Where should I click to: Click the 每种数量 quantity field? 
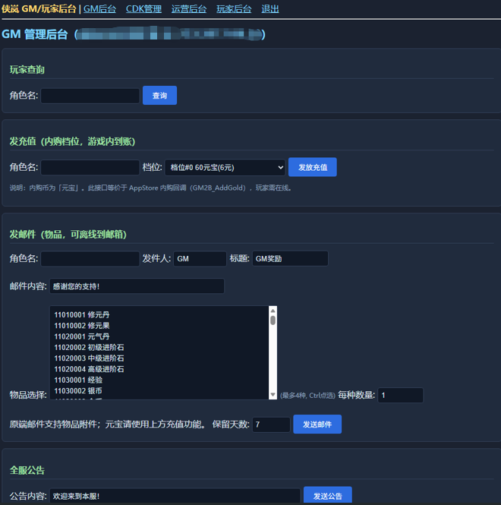coord(400,395)
